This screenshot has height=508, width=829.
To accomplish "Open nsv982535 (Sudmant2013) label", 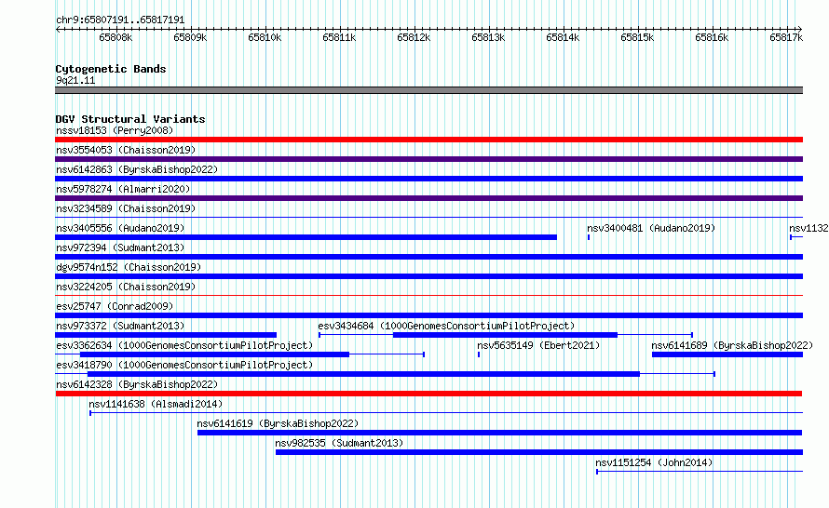I will 339,443.
